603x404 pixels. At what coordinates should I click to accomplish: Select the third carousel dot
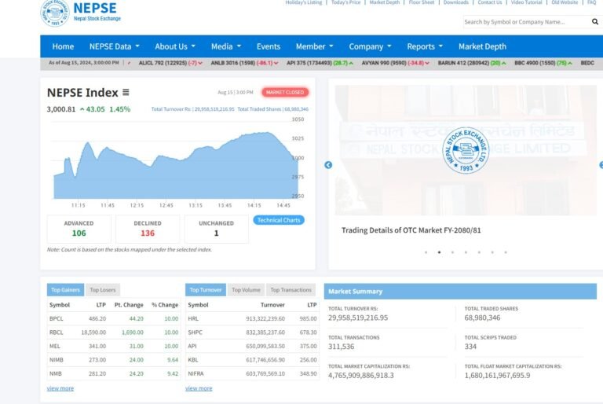(452, 252)
